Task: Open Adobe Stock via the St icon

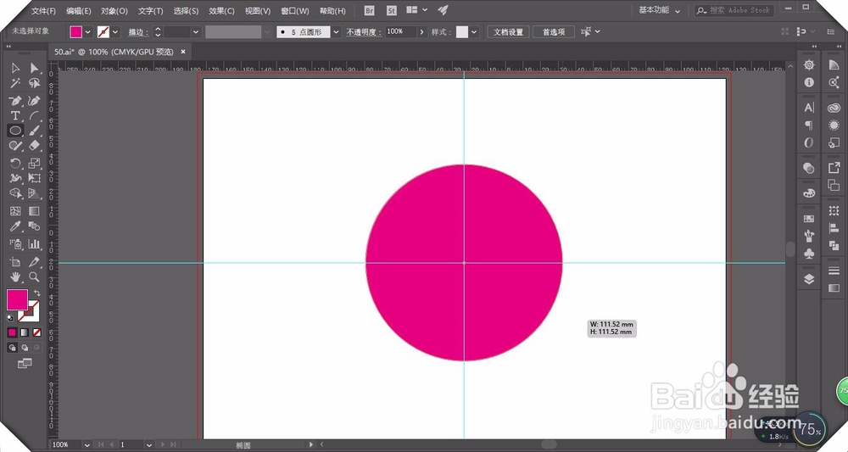Action: pyautogui.click(x=392, y=10)
